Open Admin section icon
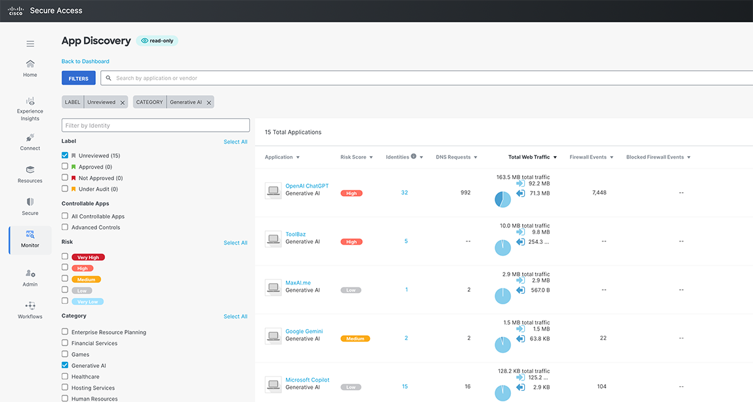753x402 pixels. pyautogui.click(x=30, y=273)
